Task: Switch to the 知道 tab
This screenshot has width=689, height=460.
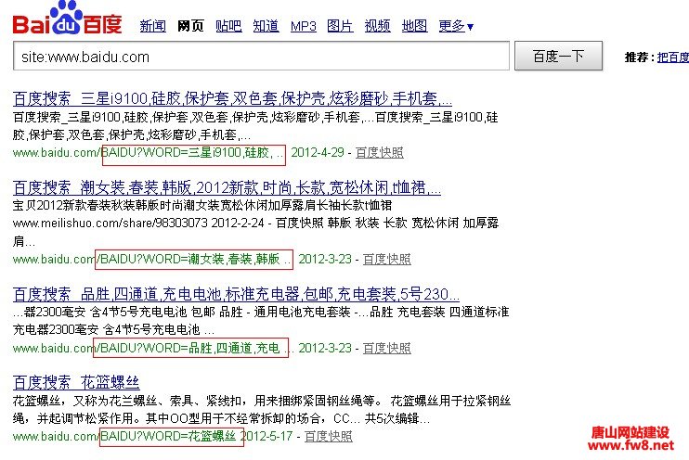Action: coord(266,26)
